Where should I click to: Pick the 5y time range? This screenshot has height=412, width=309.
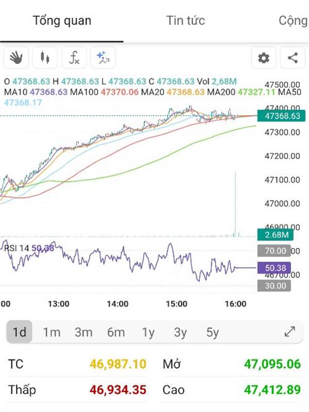[x=212, y=332]
